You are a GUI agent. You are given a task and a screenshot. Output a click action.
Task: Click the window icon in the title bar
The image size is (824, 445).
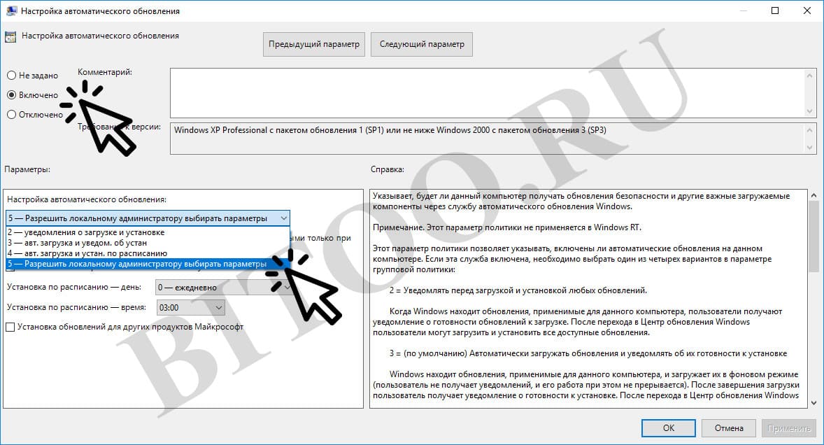(x=11, y=11)
